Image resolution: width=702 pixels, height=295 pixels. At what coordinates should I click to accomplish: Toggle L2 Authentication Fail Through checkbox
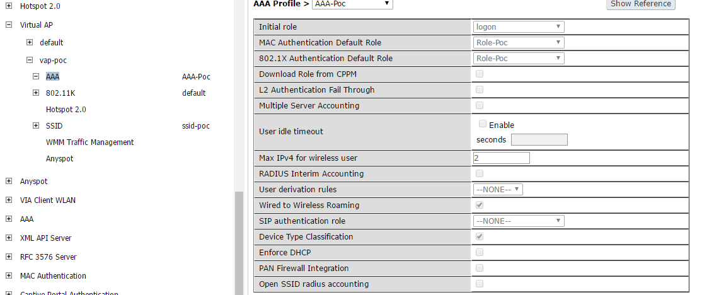coord(480,90)
